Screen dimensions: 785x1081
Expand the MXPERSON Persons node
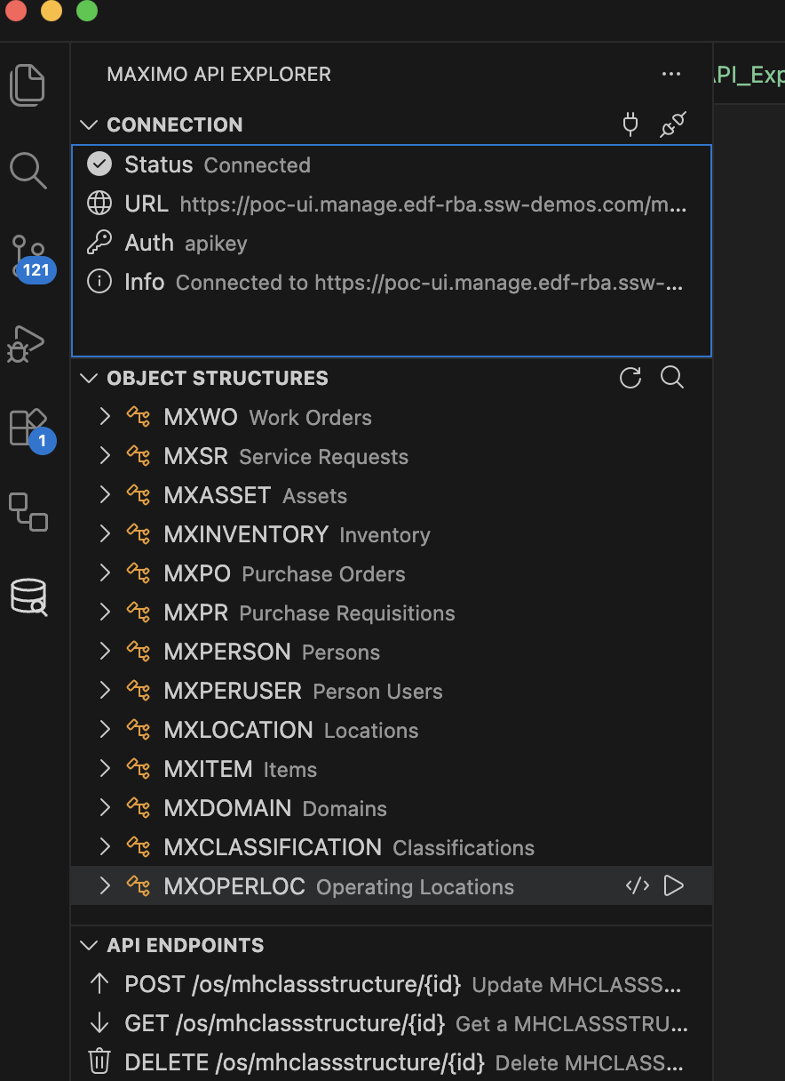pos(105,652)
